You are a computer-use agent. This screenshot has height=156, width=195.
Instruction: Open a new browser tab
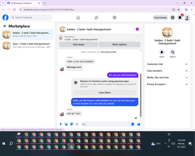(x=44, y=3)
